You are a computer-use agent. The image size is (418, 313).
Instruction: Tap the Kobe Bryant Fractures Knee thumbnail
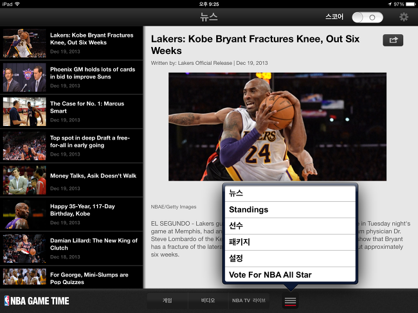pos(24,43)
